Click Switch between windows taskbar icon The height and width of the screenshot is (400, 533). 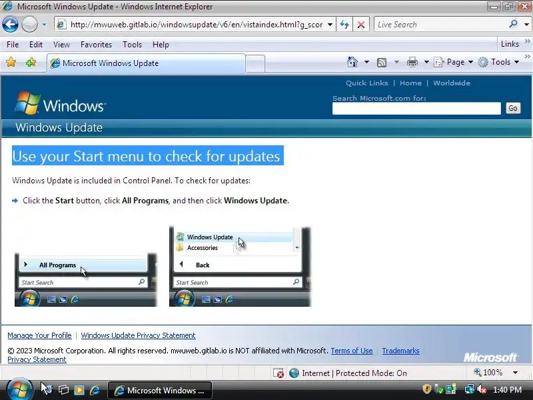[63, 390]
